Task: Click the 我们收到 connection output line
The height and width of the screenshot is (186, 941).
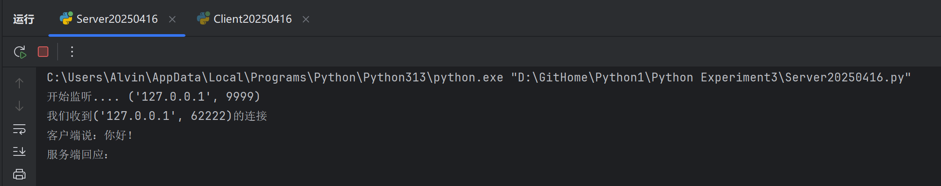Action: coord(157,116)
